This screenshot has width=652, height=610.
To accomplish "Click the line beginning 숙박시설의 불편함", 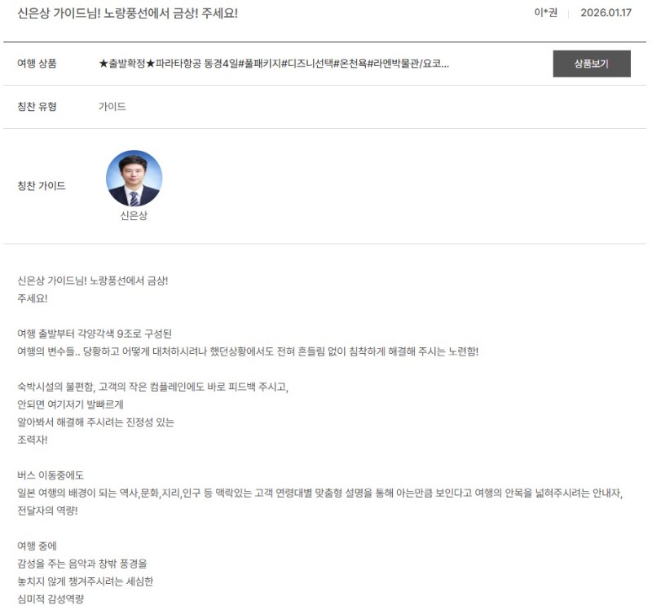I will click(152, 387).
